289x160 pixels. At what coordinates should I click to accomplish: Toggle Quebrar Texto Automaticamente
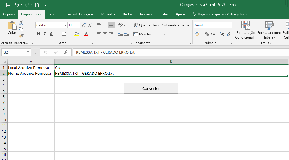point(161,25)
